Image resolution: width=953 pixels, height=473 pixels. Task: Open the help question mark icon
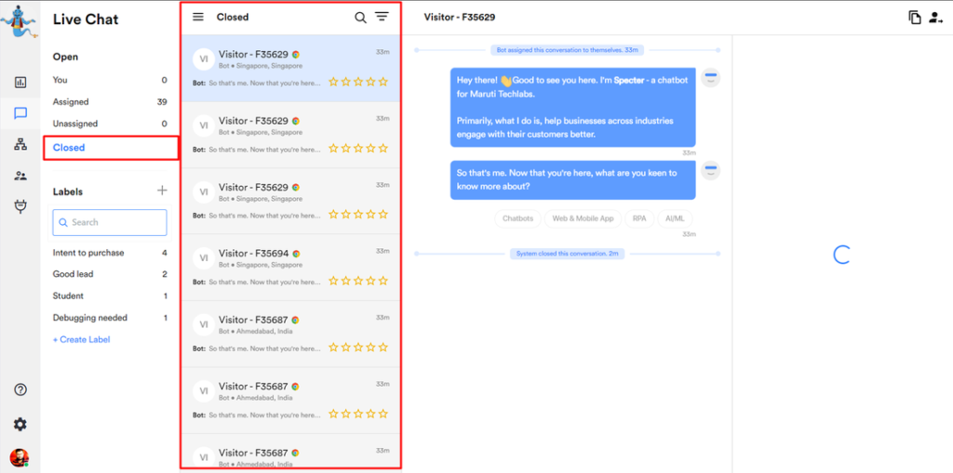point(20,390)
